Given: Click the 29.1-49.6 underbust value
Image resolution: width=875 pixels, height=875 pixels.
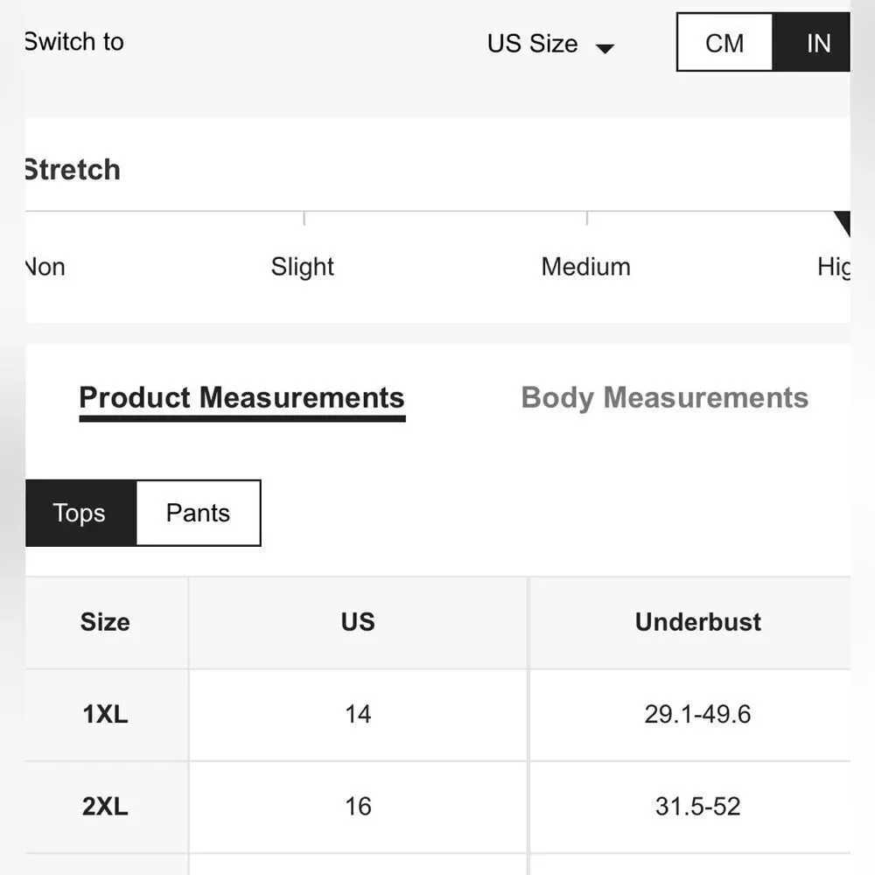Looking at the screenshot, I should [x=697, y=714].
